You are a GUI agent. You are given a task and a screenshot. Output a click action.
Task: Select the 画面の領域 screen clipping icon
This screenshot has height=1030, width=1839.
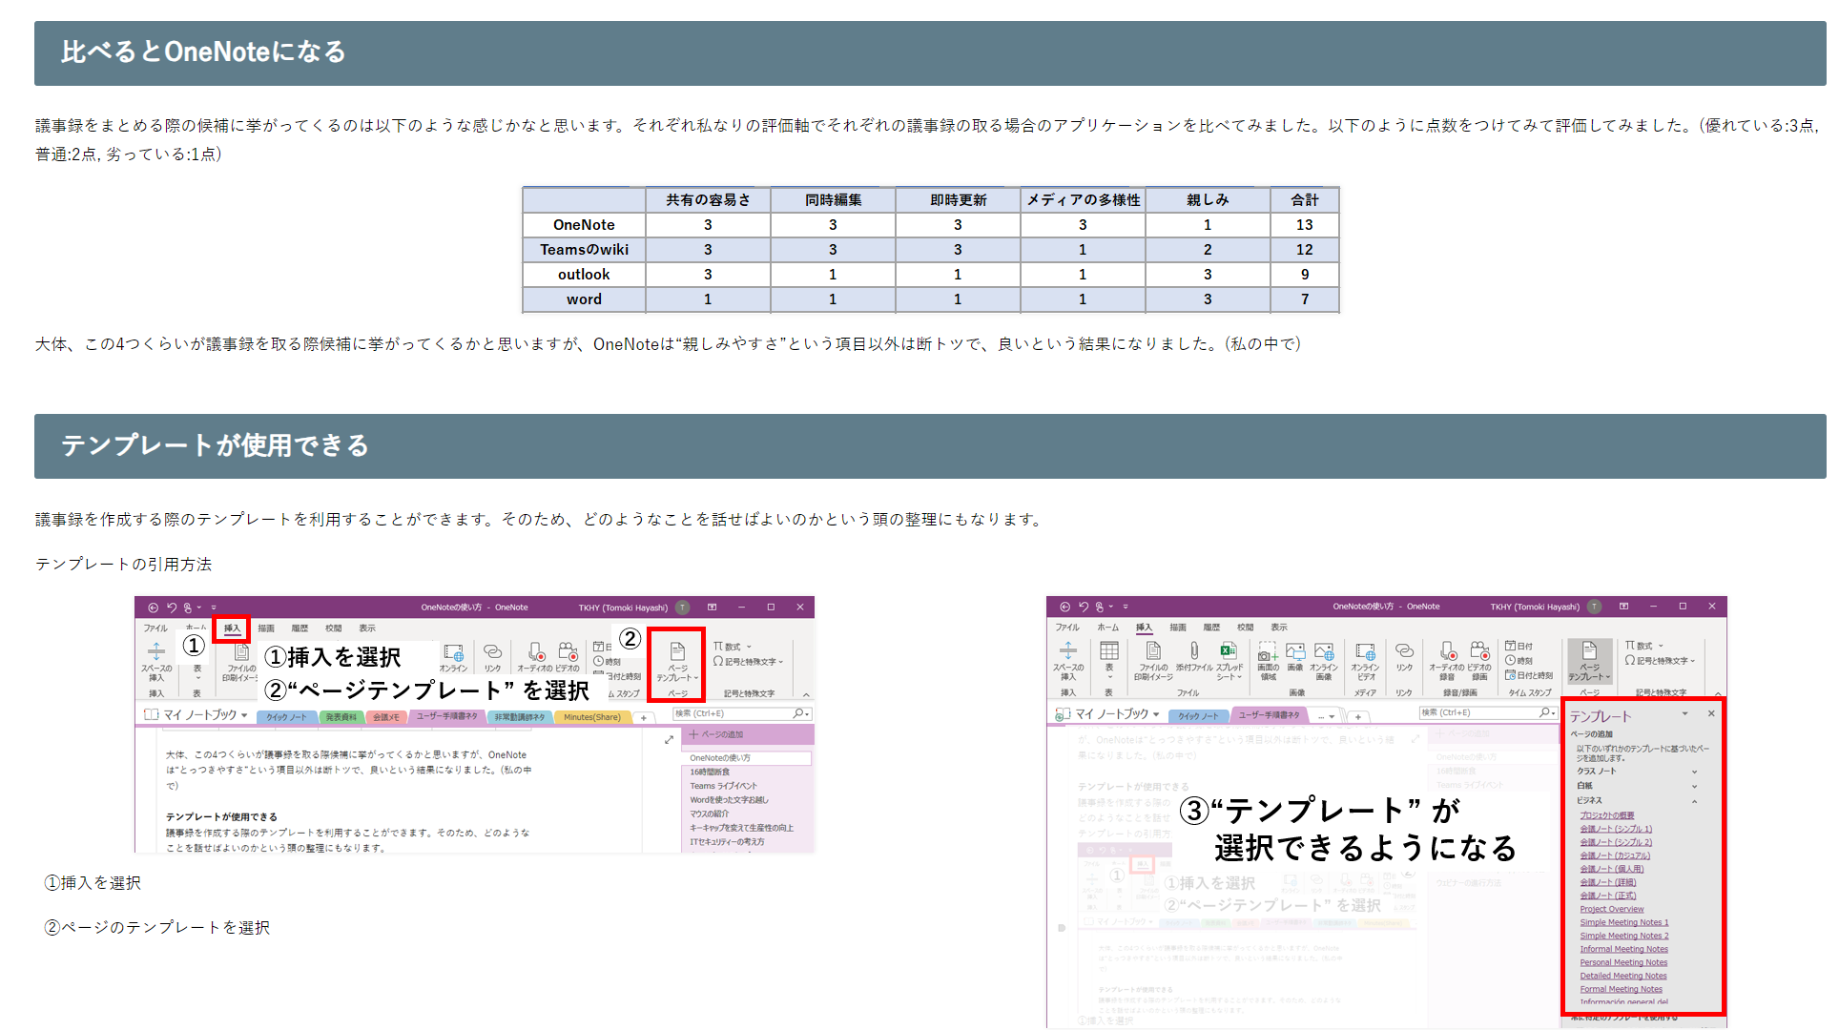(x=1268, y=653)
